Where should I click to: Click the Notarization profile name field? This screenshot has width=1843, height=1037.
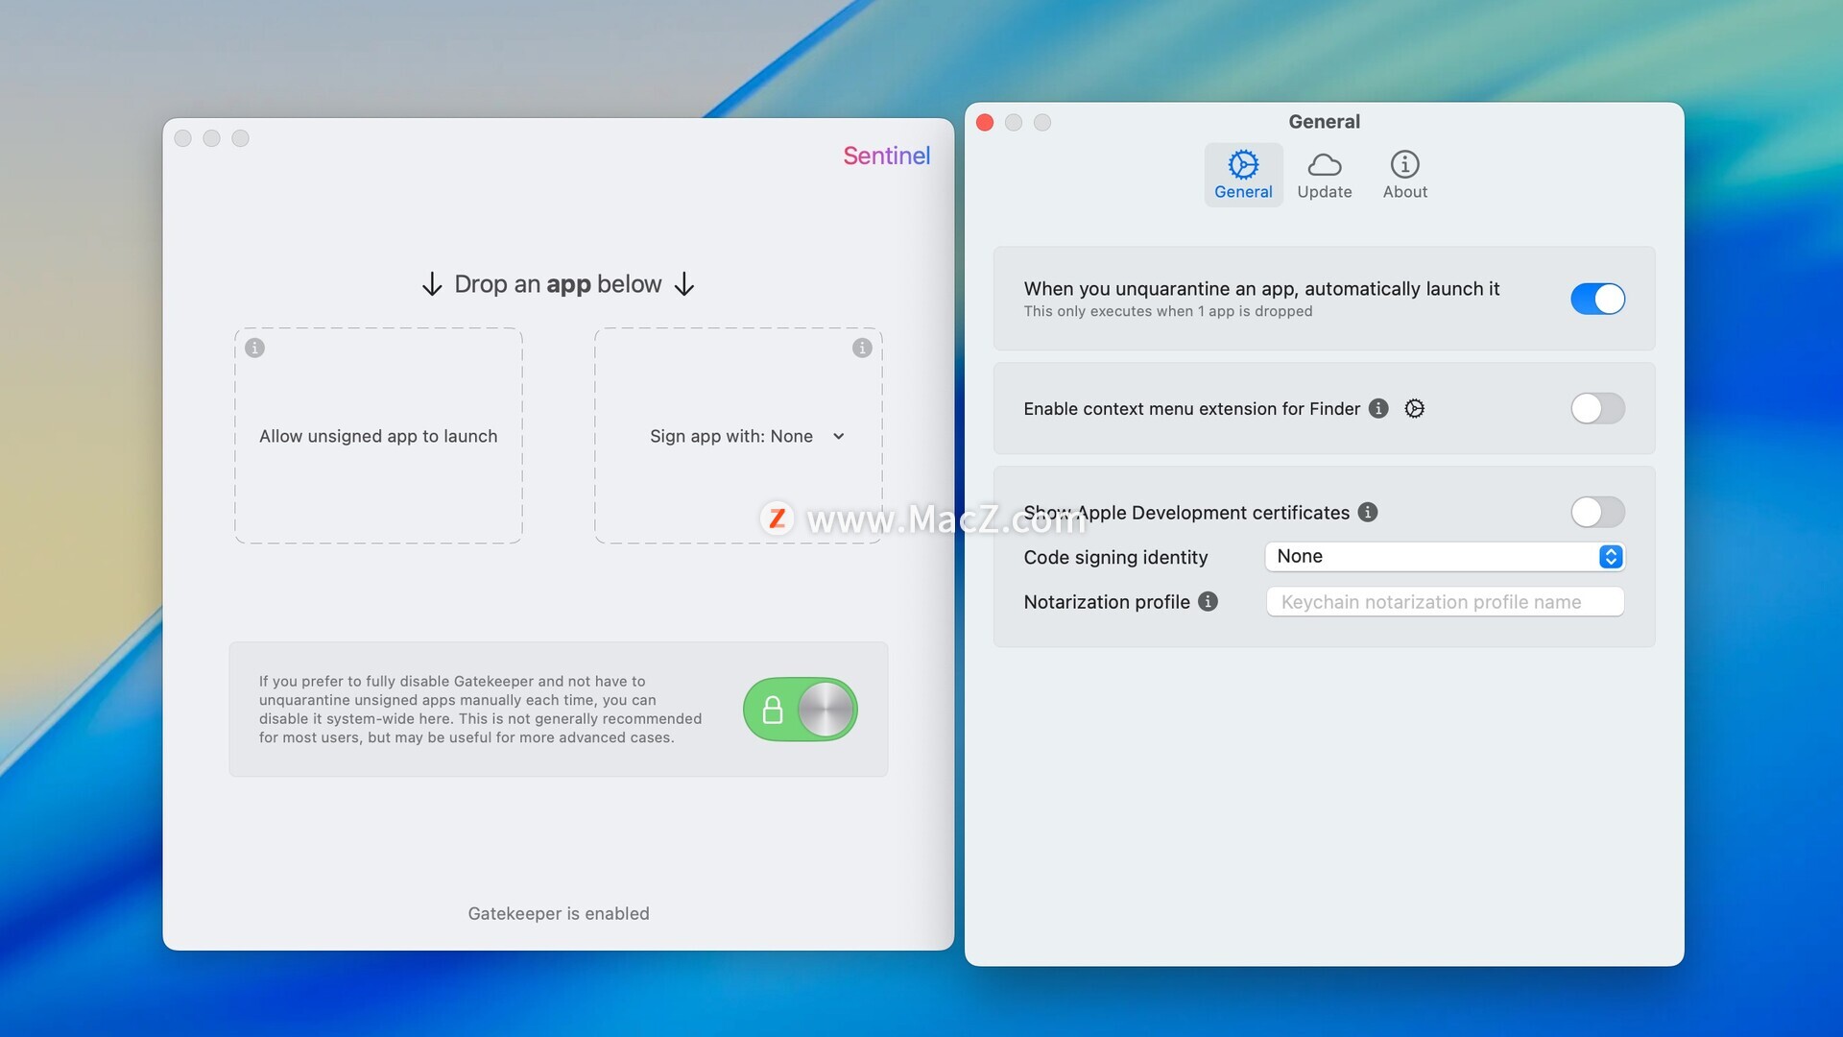[1445, 602]
